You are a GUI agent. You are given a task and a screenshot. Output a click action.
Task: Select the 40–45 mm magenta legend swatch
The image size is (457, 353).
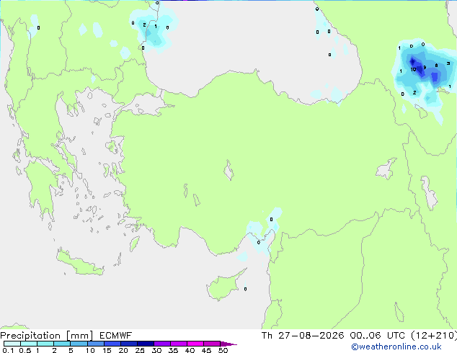coord(195,344)
